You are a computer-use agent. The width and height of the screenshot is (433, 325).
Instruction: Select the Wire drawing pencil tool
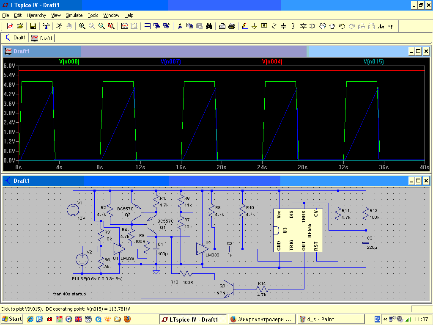(245, 26)
